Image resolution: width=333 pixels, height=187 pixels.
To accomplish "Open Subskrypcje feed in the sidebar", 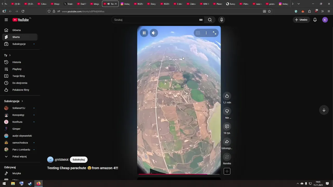I will [20, 44].
